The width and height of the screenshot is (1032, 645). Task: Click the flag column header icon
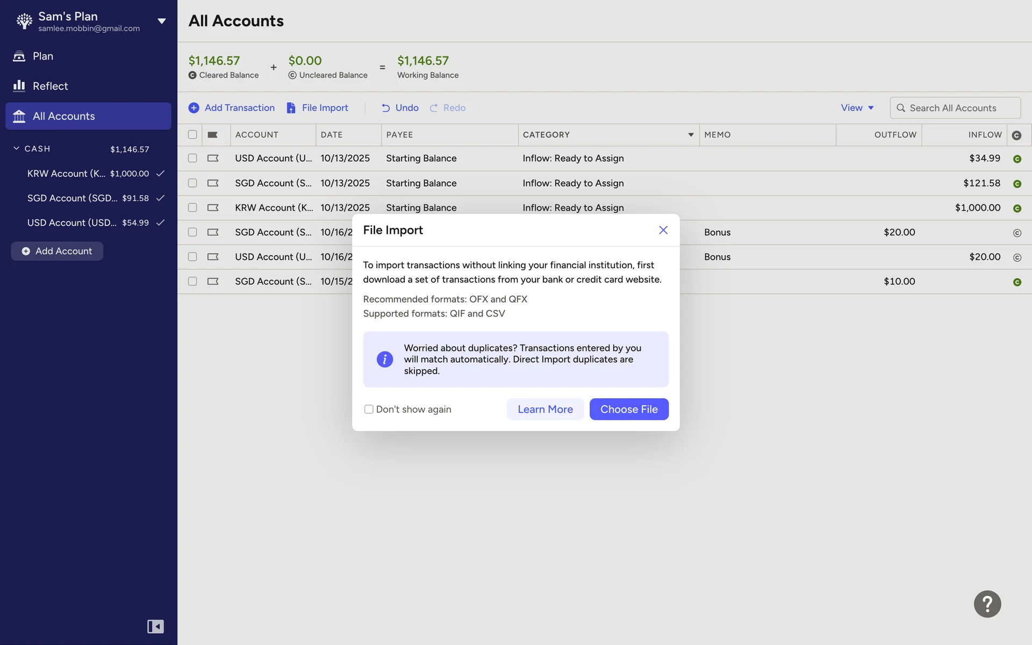[x=213, y=135]
